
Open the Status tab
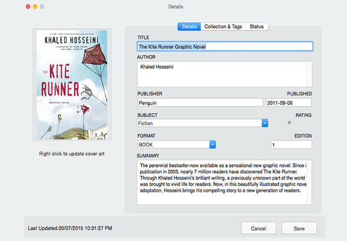coord(256,26)
